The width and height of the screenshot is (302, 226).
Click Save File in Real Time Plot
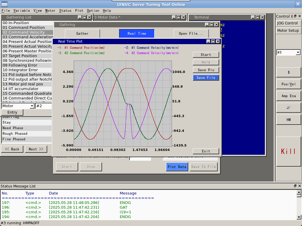206,78
